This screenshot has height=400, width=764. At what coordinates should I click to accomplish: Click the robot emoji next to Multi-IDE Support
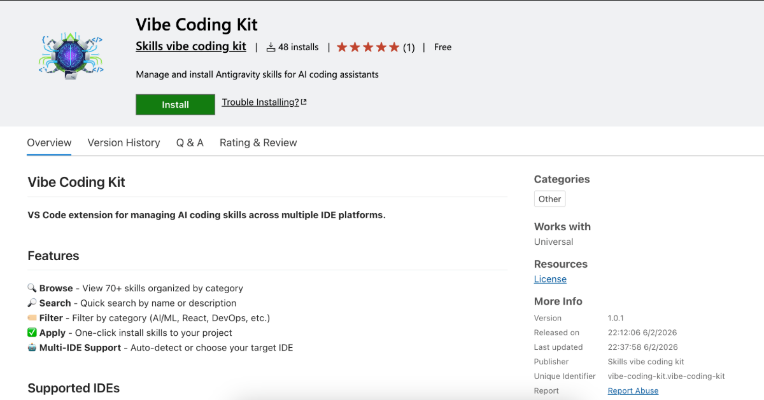pyautogui.click(x=32, y=347)
